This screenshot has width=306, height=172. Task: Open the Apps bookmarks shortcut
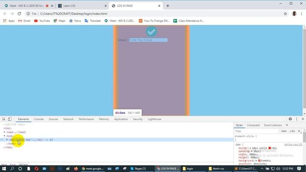pos(9,21)
